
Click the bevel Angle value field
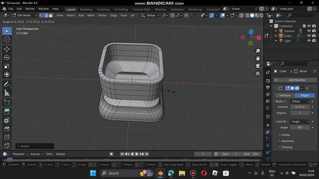coord(300,127)
